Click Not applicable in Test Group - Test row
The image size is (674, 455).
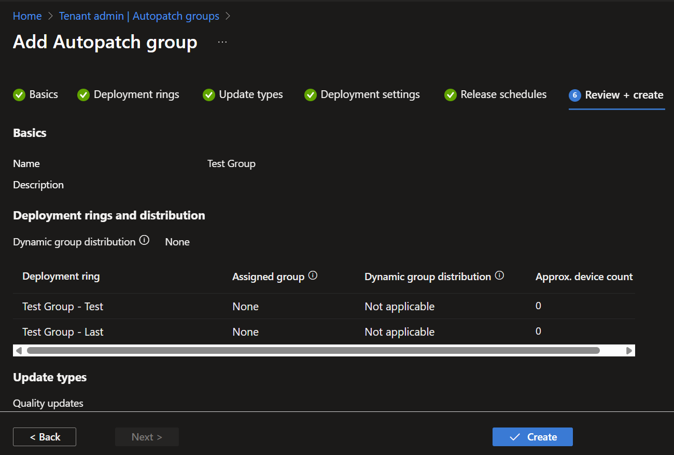pyautogui.click(x=399, y=307)
